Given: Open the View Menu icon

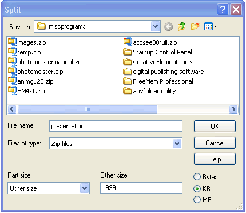Looking at the screenshot, I should [211, 26].
